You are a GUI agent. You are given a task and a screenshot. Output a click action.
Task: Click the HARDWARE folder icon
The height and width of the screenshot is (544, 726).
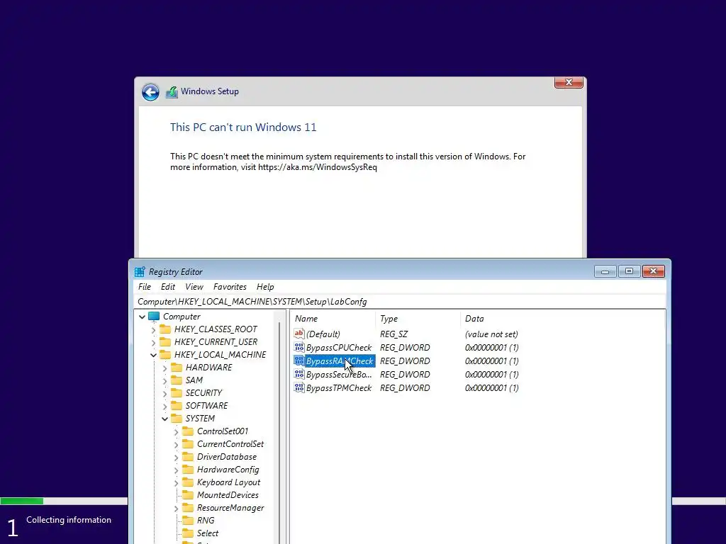(177, 368)
